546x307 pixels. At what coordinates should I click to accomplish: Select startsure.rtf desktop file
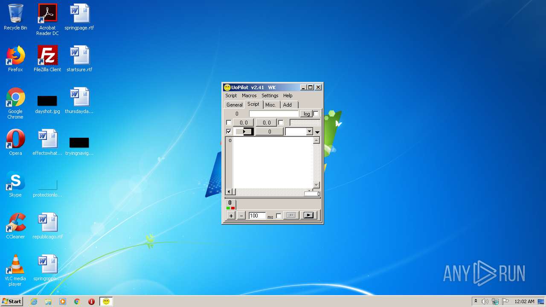coord(79,59)
